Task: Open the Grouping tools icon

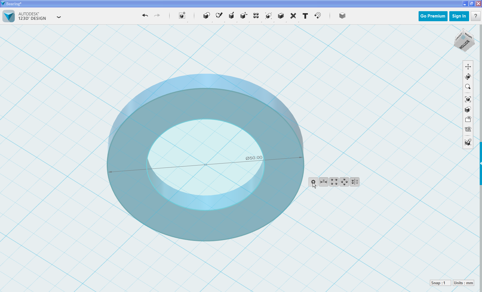Action: click(x=268, y=16)
